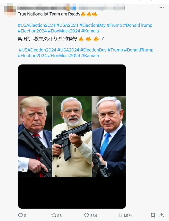This screenshot has width=169, height=221.
Task: Open the blurred profile avatar
Action: coord(10,10)
